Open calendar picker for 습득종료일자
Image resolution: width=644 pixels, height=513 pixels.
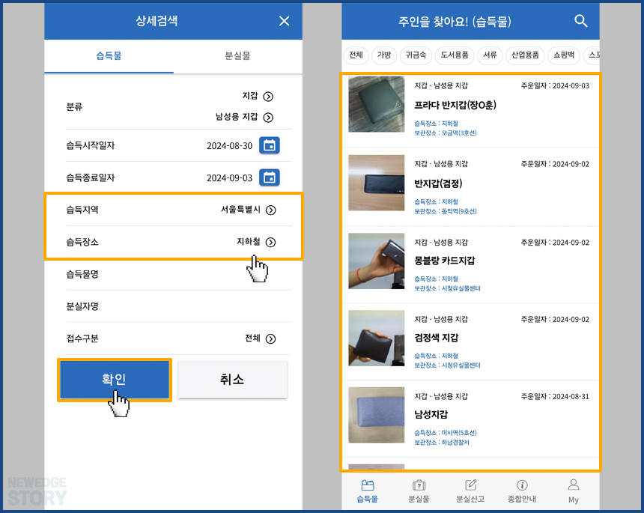tap(271, 177)
